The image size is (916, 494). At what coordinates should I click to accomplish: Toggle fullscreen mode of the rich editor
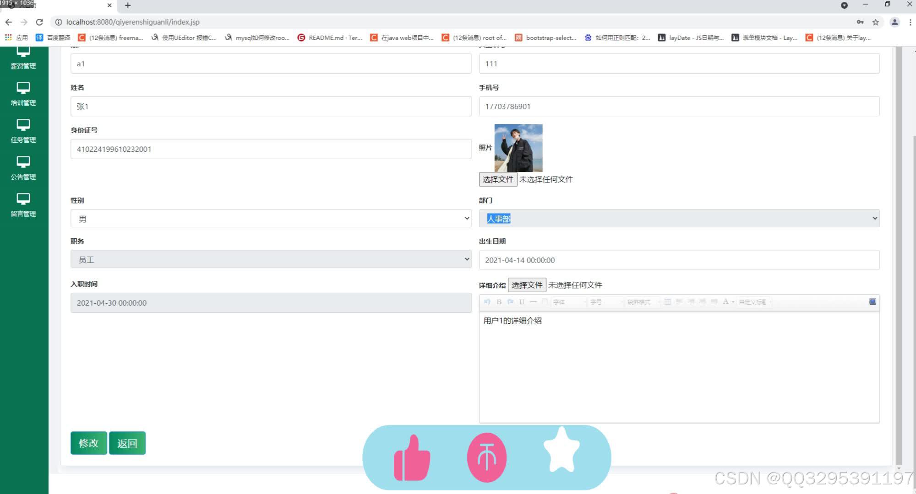click(872, 302)
